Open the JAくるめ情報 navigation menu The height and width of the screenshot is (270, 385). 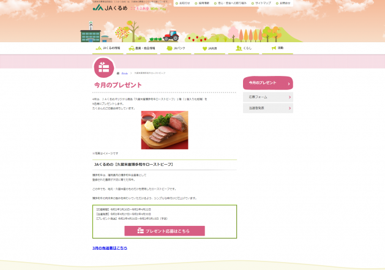pyautogui.click(x=108, y=48)
